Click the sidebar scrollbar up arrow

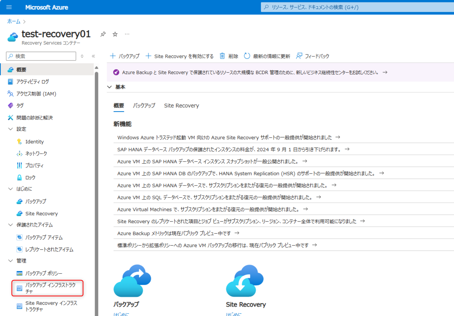[96, 68]
